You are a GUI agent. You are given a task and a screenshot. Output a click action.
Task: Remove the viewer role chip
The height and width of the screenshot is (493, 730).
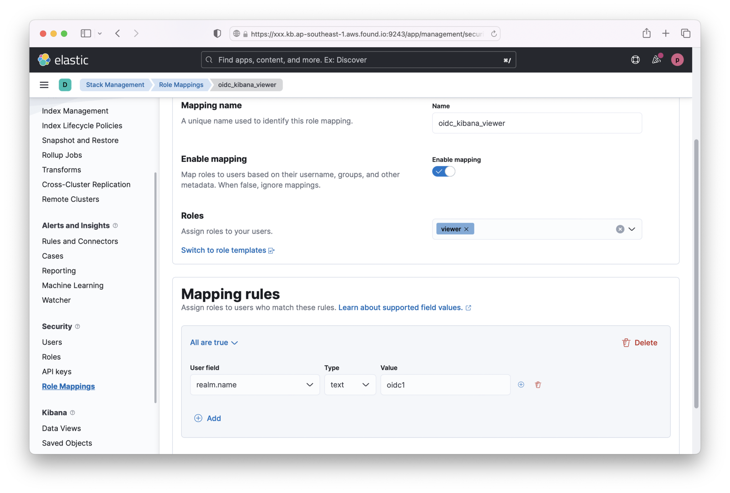click(466, 229)
